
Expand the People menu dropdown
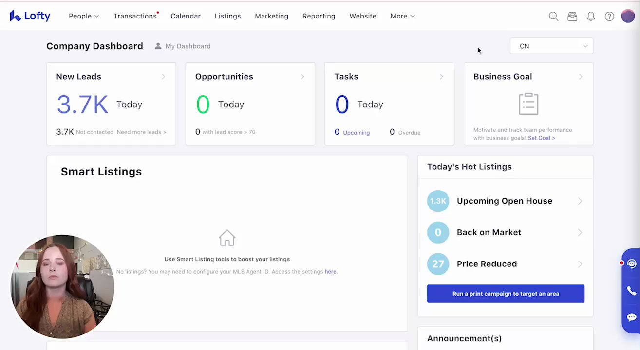84,16
